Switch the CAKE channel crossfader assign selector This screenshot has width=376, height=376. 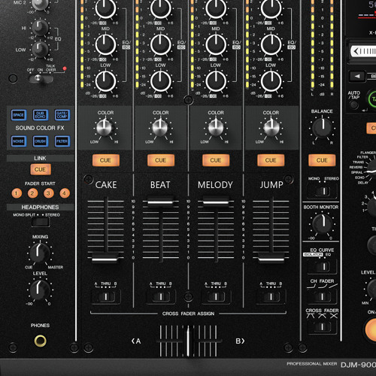[x=106, y=297]
